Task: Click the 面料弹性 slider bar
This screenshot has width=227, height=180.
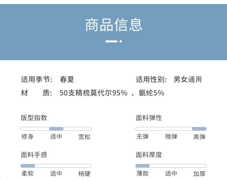Action: pos(171,129)
